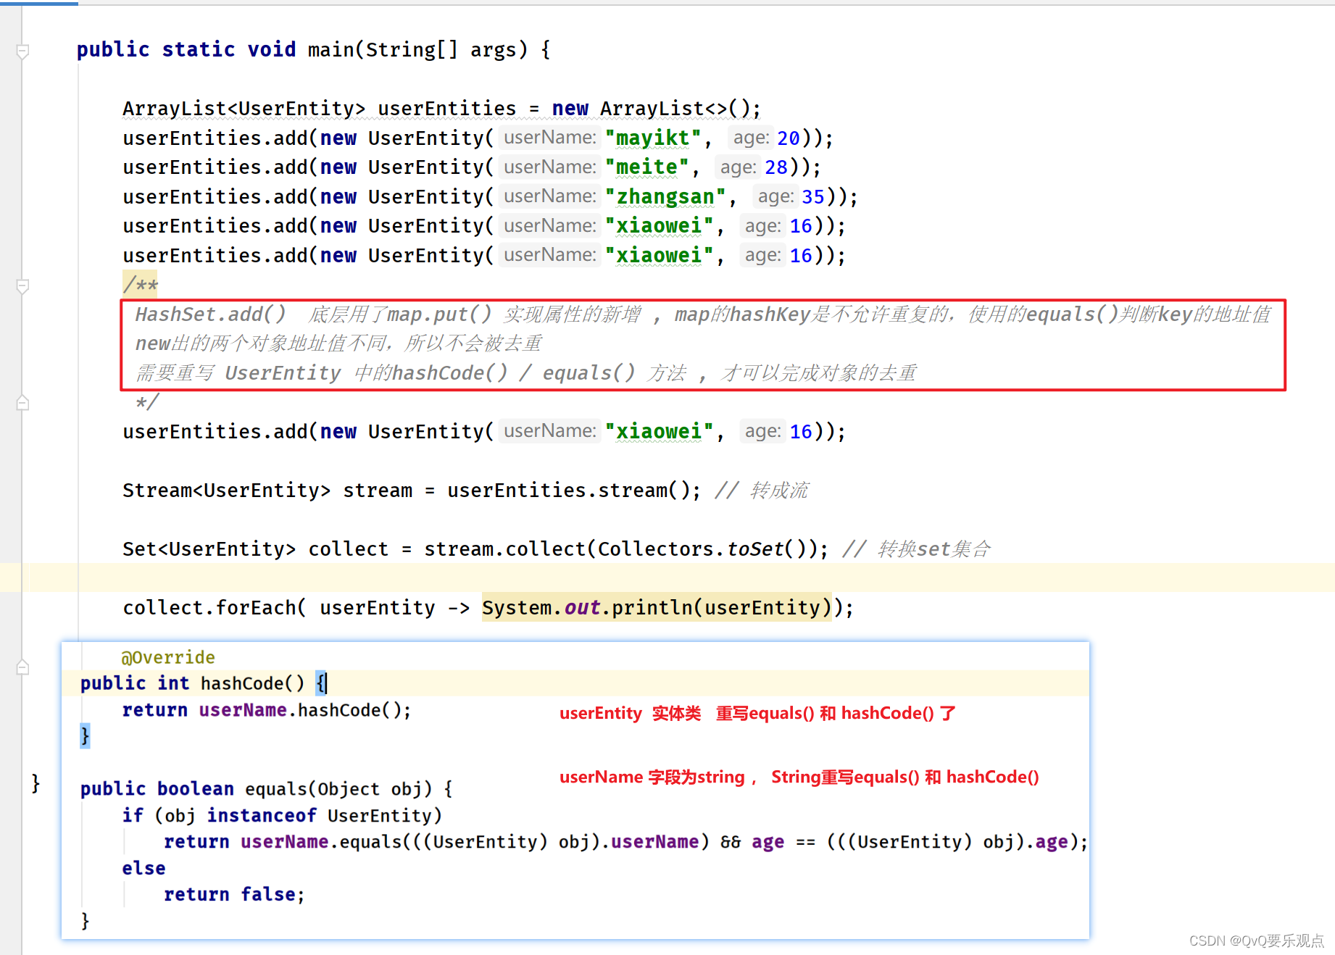Image resolution: width=1335 pixels, height=955 pixels.
Task: Click the userName hint before "mayikt"
Action: pyautogui.click(x=550, y=138)
